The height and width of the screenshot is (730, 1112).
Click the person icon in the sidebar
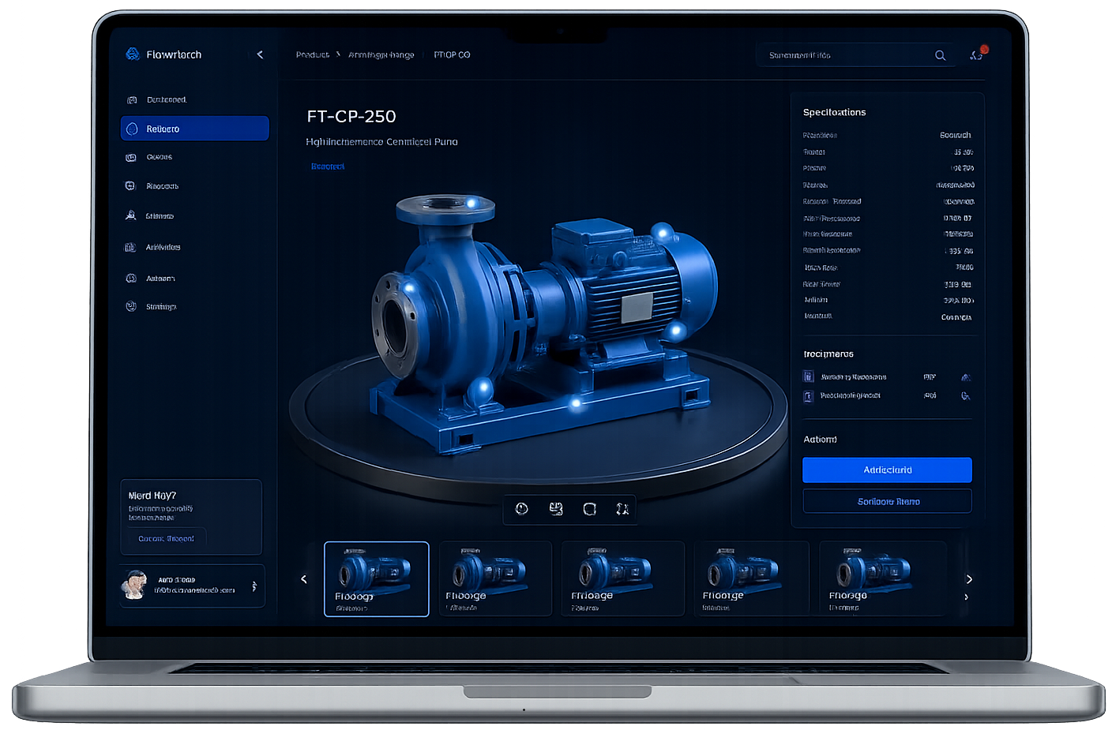(131, 215)
